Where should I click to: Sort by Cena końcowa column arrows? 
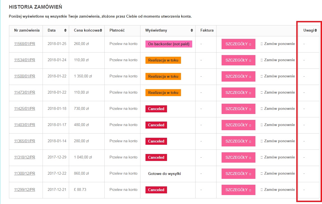click(x=101, y=30)
